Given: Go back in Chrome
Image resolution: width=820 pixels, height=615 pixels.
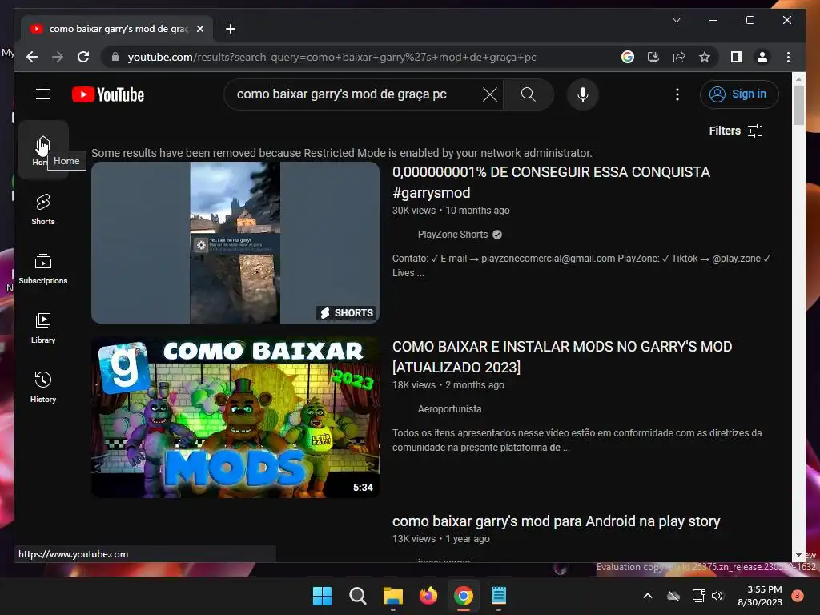Looking at the screenshot, I should click(x=32, y=57).
